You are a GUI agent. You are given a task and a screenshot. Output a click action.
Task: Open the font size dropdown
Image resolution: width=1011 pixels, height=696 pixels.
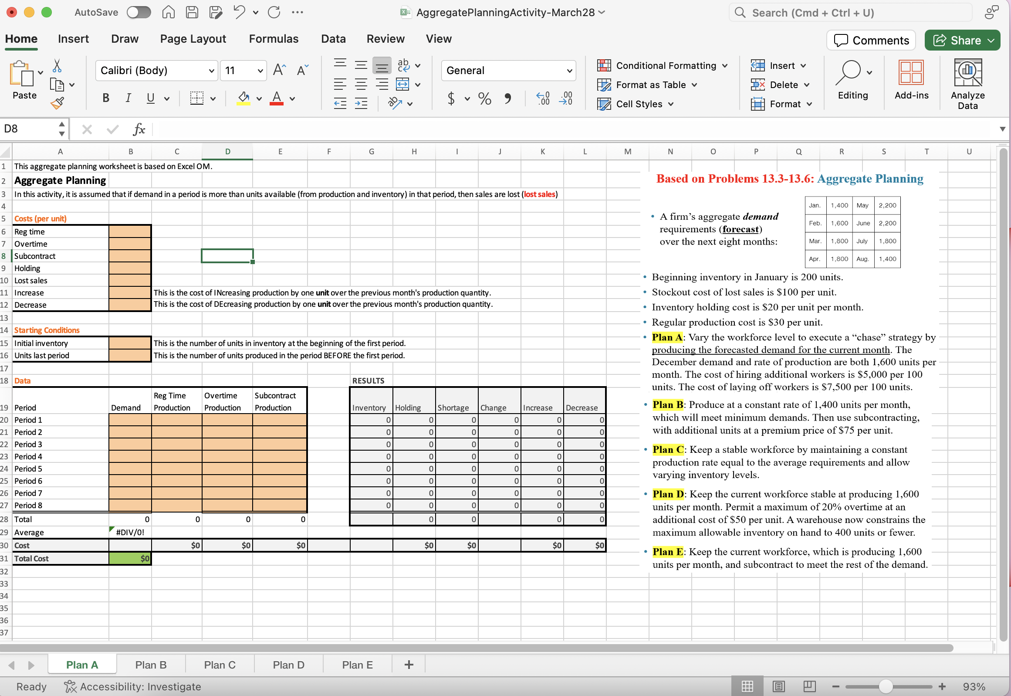(x=242, y=70)
